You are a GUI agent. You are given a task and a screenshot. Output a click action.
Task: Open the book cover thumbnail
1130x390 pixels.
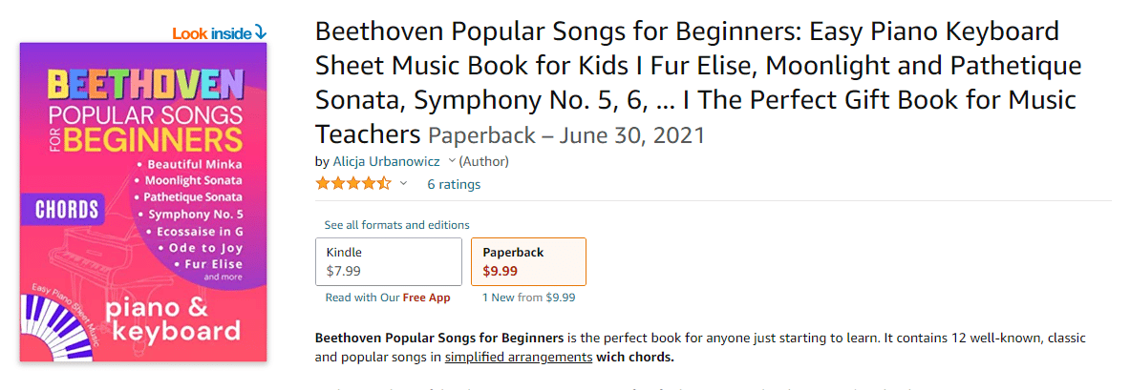tap(143, 202)
